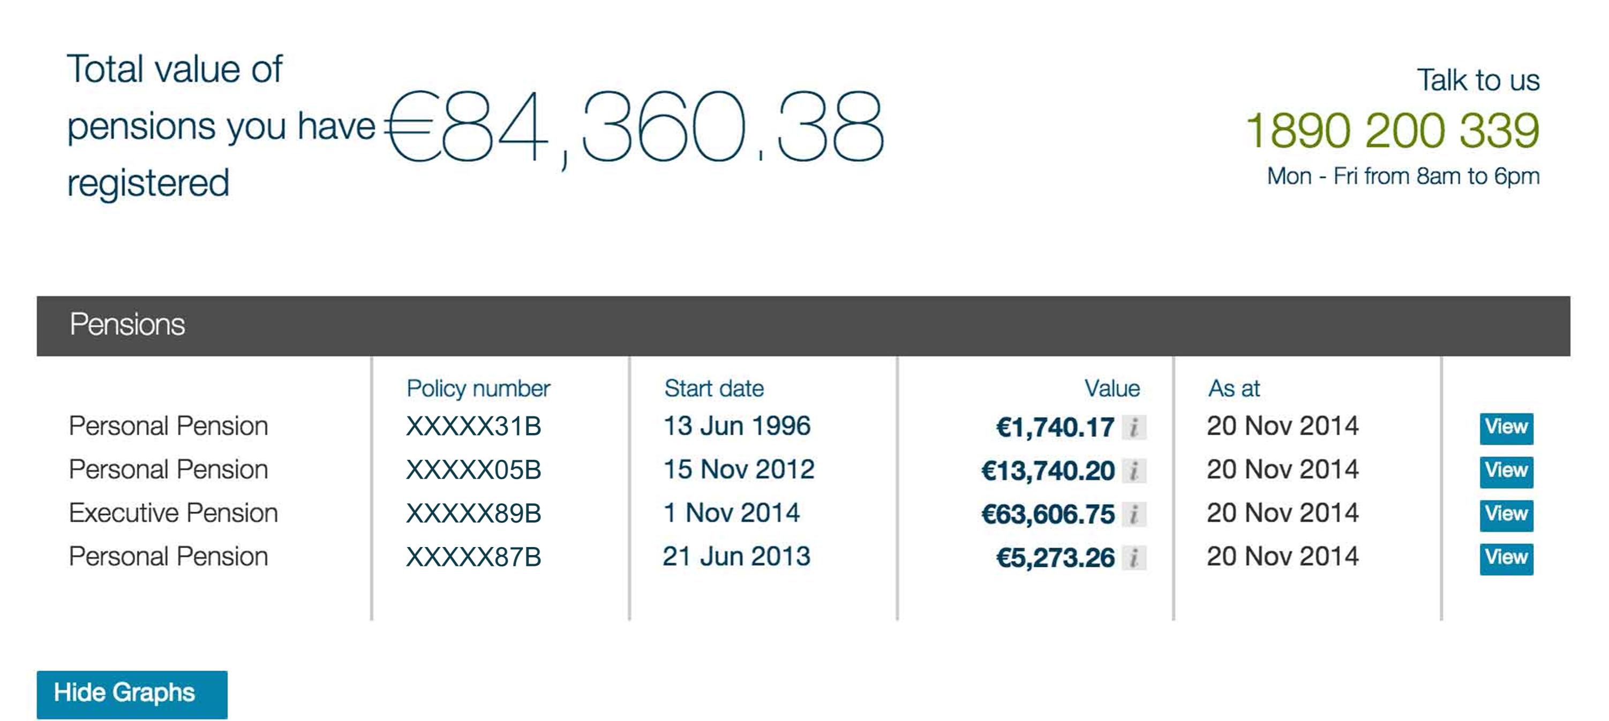Click the Executive Pension row label
1609x721 pixels.
pyautogui.click(x=173, y=513)
